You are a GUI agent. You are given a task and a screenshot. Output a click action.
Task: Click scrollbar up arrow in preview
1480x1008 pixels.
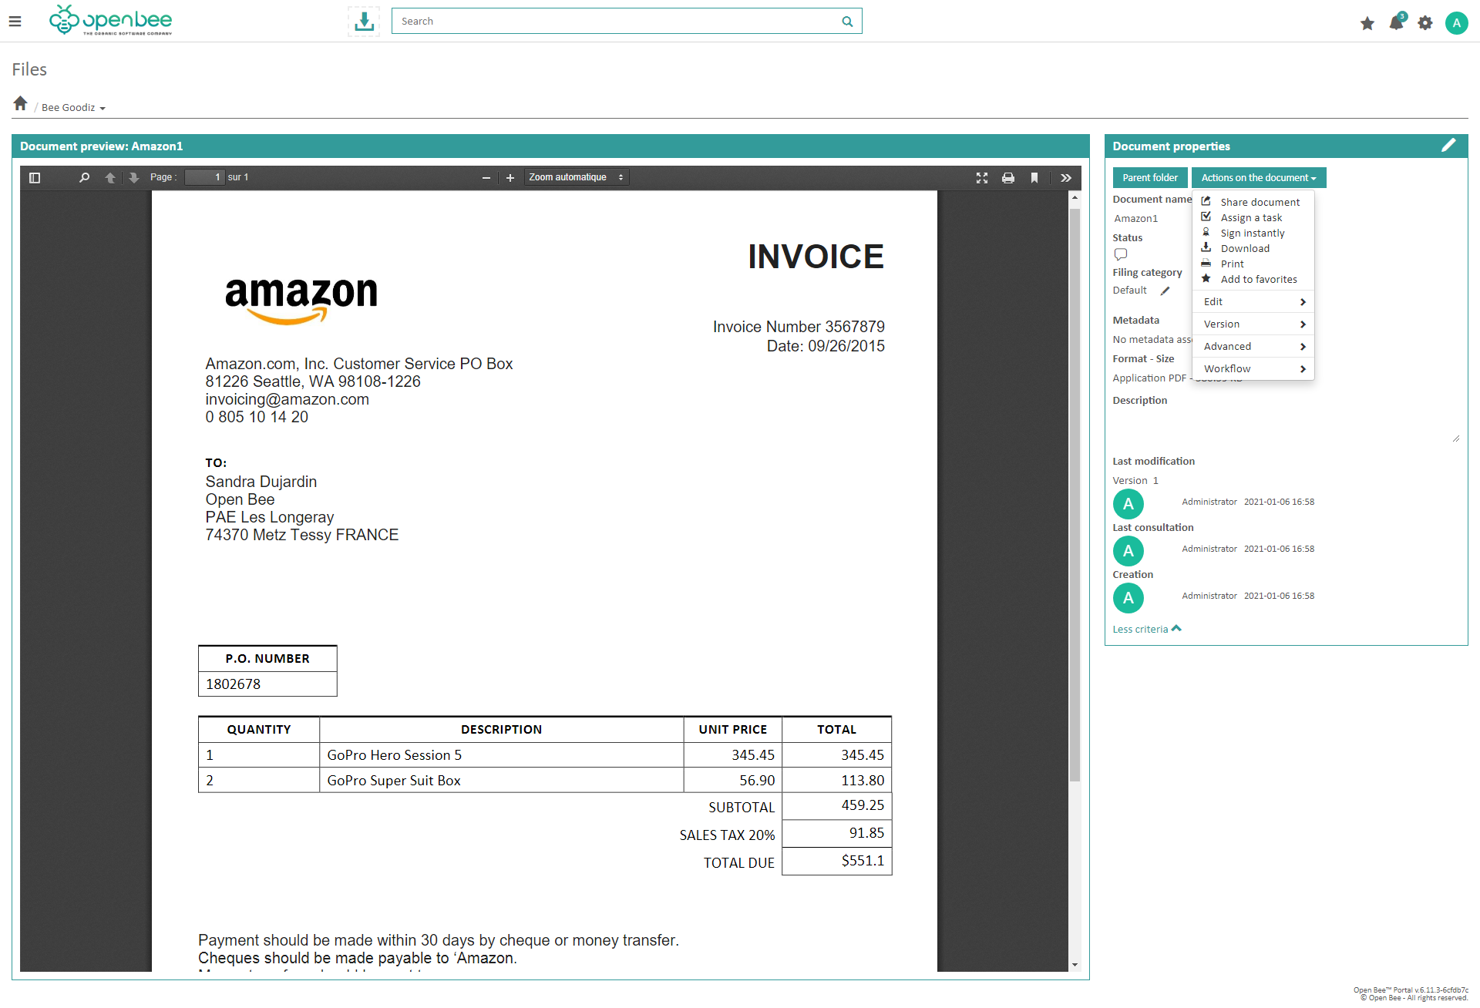tap(1075, 198)
